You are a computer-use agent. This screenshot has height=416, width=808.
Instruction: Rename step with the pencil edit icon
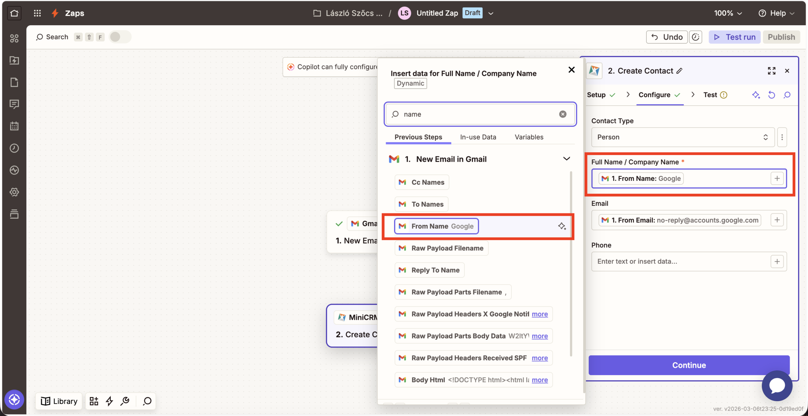(x=680, y=71)
